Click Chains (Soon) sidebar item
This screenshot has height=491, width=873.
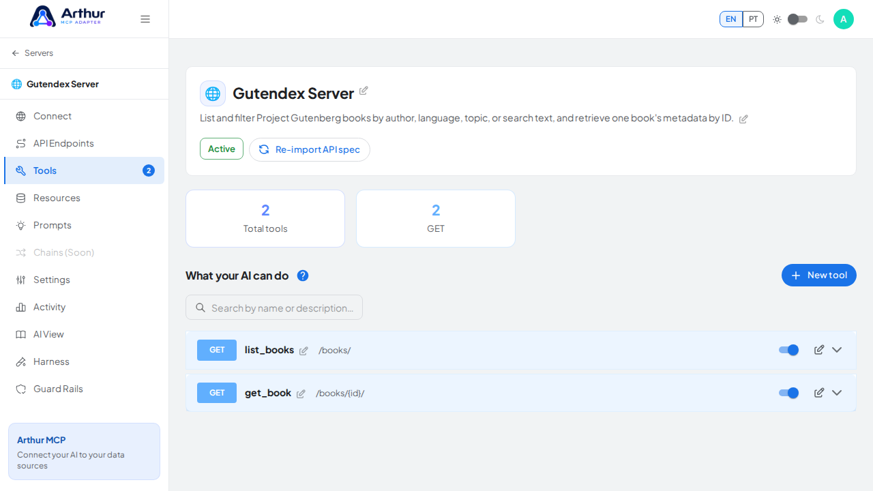click(x=85, y=252)
